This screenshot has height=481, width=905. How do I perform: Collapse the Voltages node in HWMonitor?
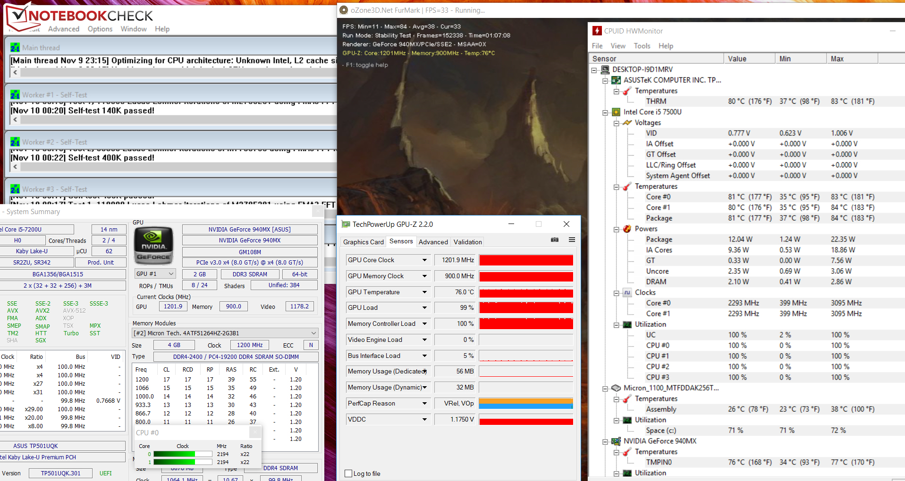pos(616,123)
